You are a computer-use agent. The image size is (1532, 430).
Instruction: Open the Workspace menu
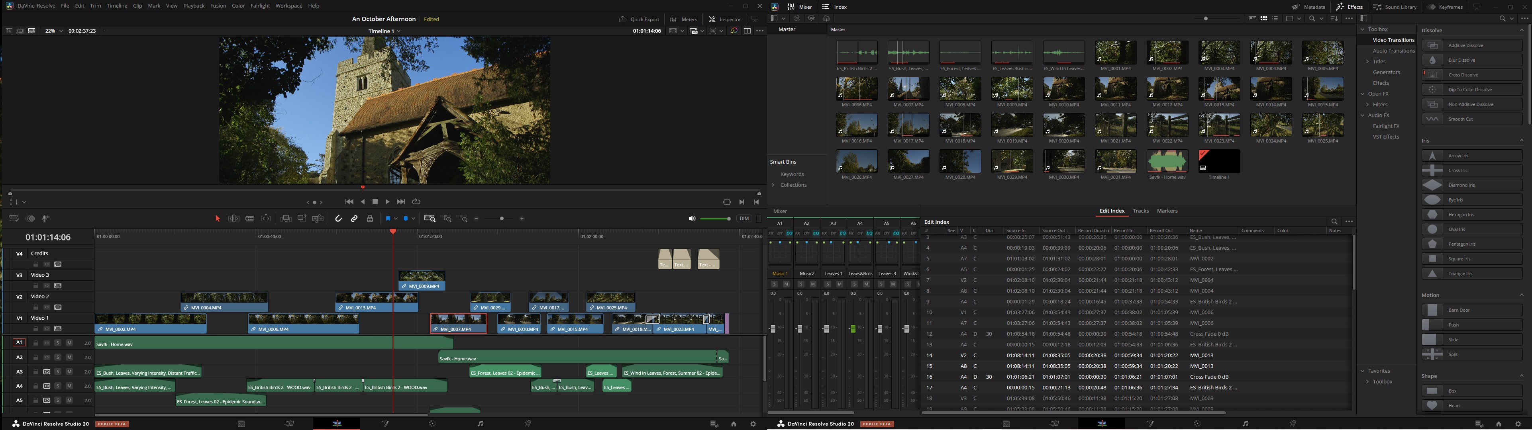tap(288, 6)
